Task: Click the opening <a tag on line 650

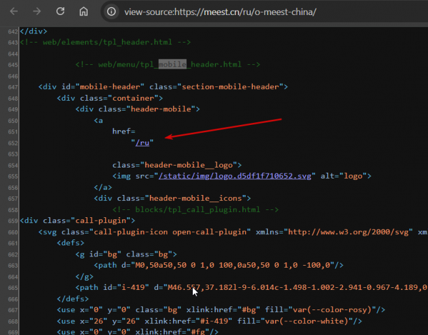Action: pyautogui.click(x=99, y=120)
